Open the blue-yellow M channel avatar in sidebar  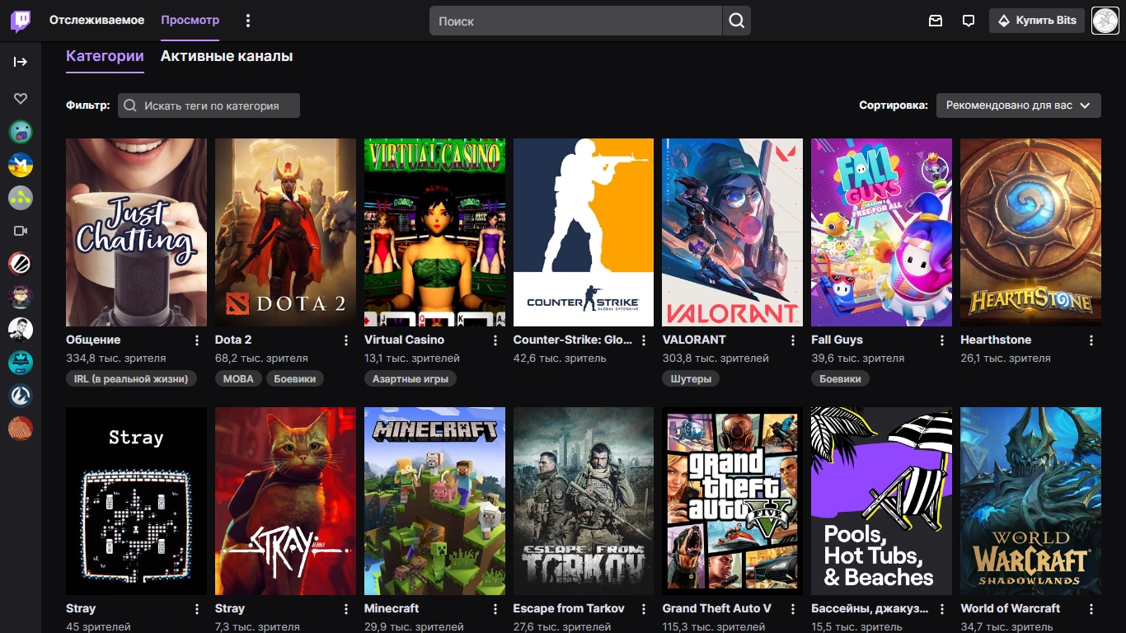21,164
